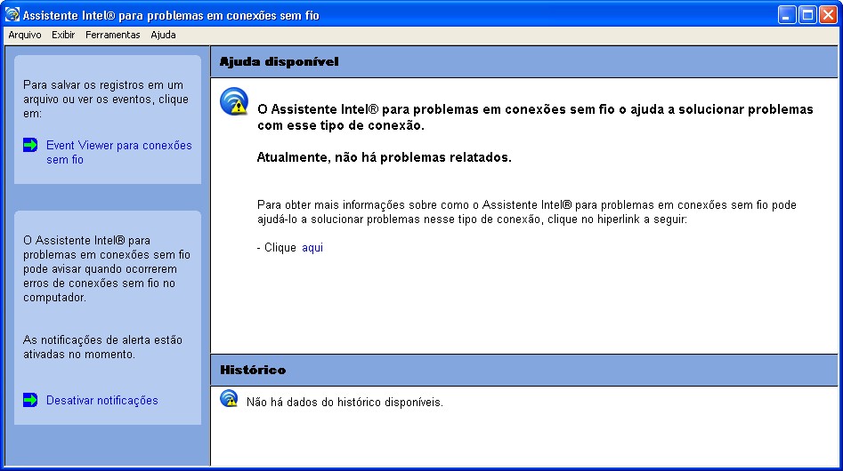Close the Assistente Intel window

click(828, 15)
